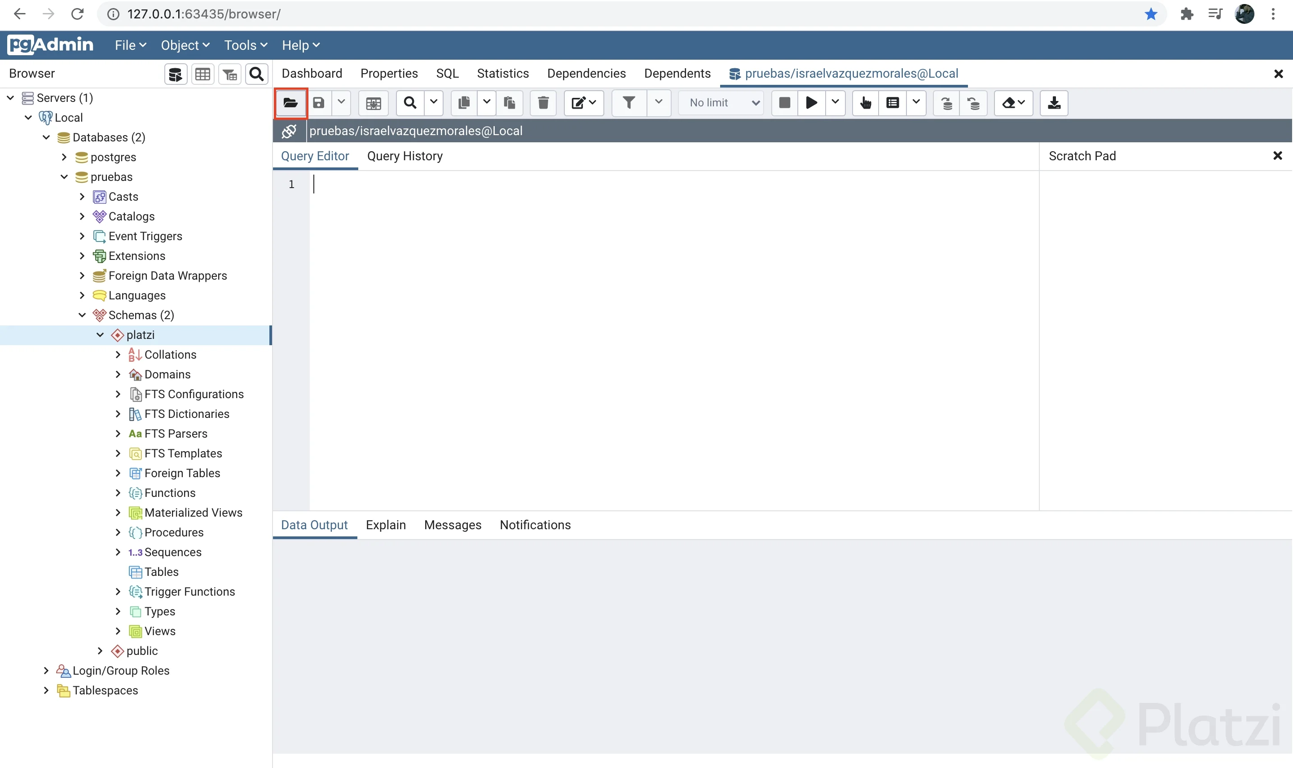Click the Open File folder icon
The image size is (1293, 768).
coord(290,103)
